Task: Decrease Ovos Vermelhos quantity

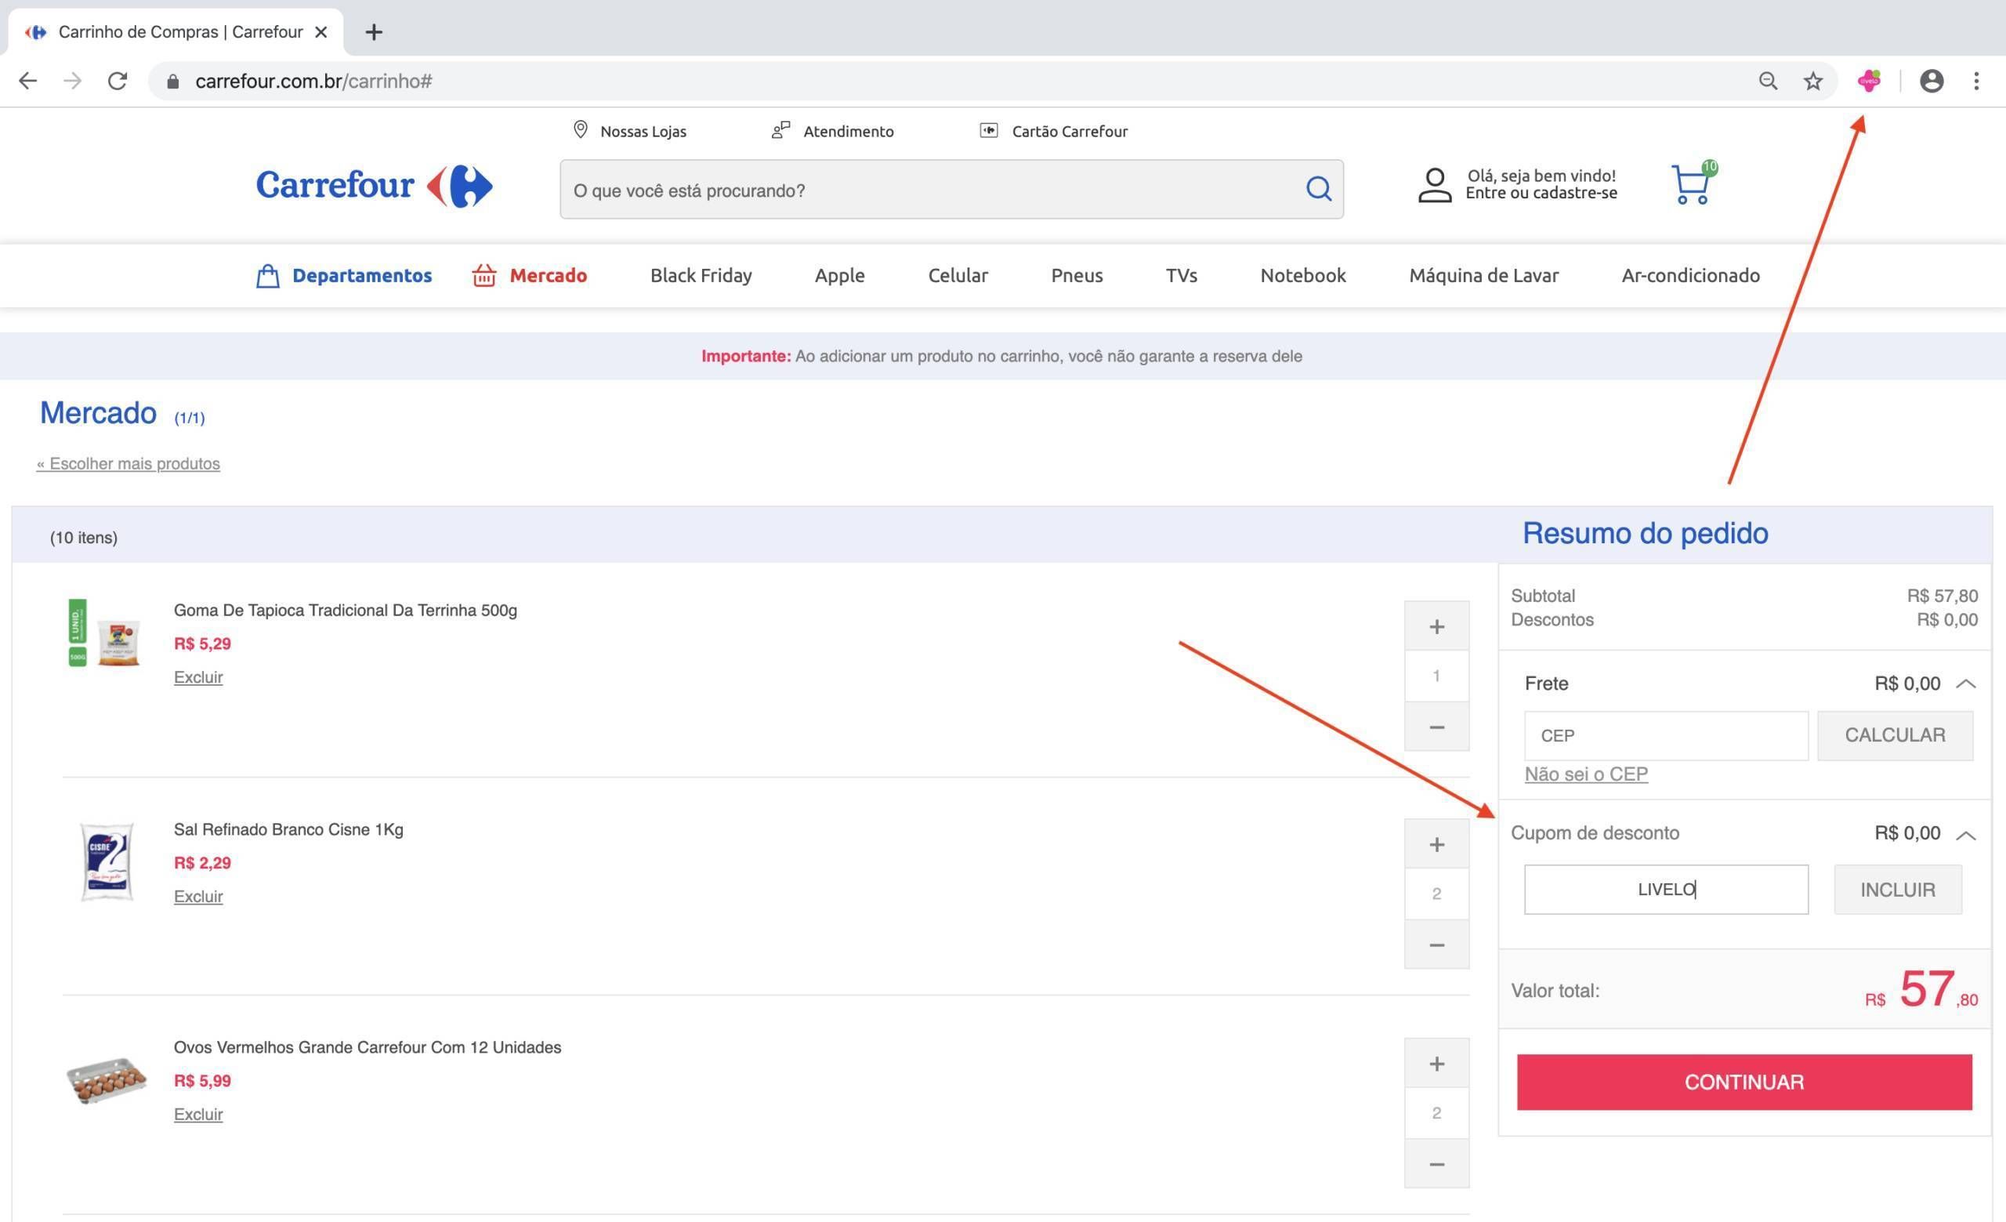Action: [1436, 1163]
